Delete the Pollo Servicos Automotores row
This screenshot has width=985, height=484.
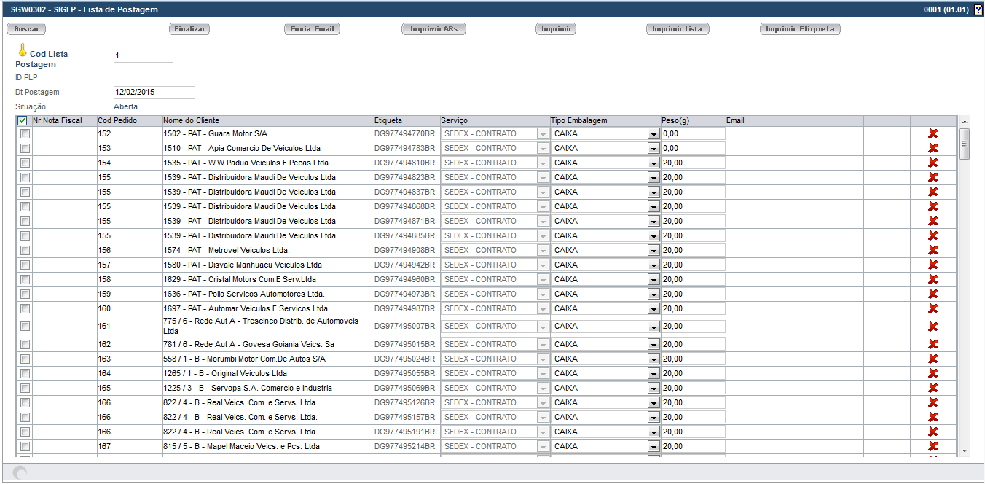click(x=933, y=294)
